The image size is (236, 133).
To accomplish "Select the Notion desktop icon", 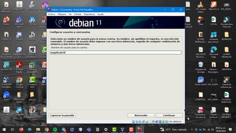I will [32, 36].
